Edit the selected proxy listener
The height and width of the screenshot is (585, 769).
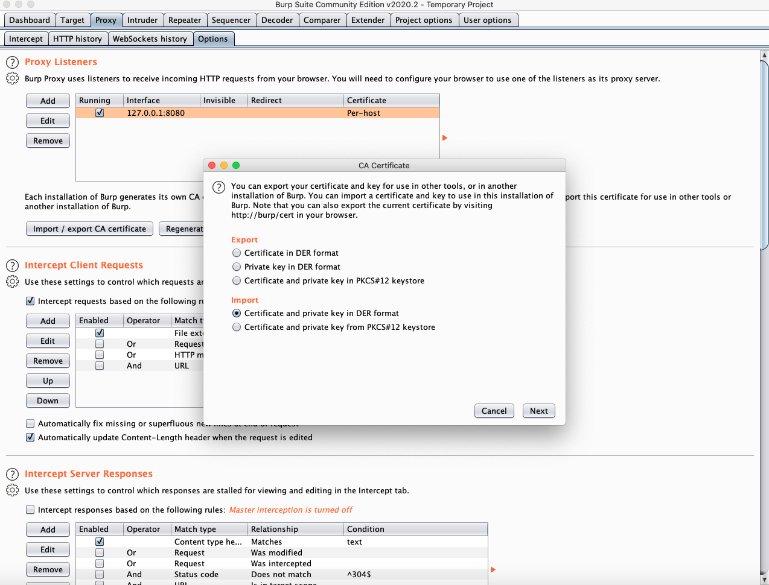(48, 121)
